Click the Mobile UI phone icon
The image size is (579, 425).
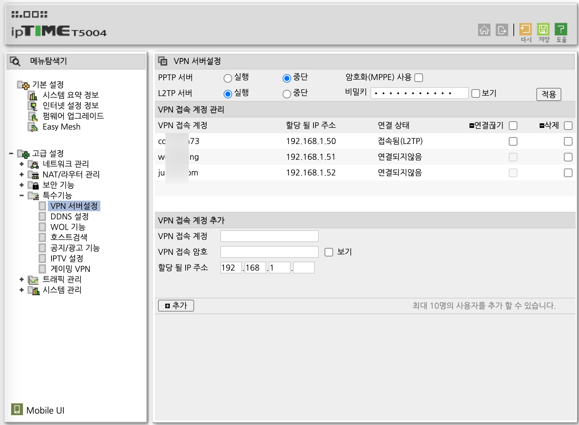[x=17, y=409]
